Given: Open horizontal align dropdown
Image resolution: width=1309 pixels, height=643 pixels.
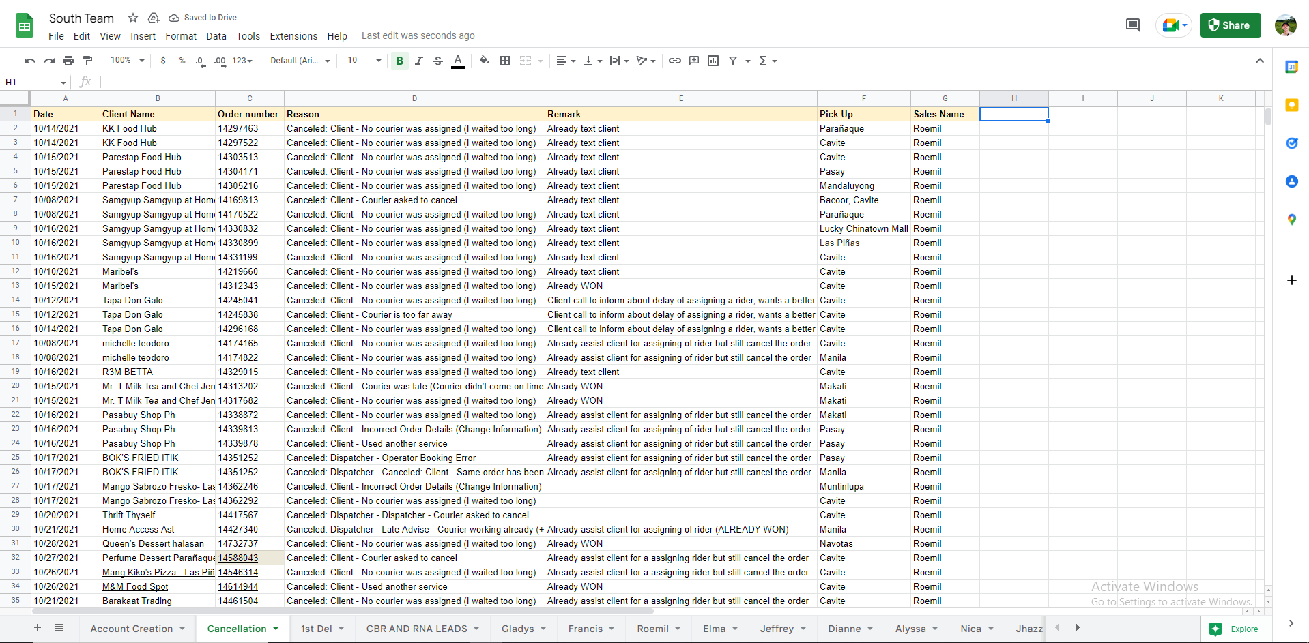Looking at the screenshot, I should click(566, 61).
